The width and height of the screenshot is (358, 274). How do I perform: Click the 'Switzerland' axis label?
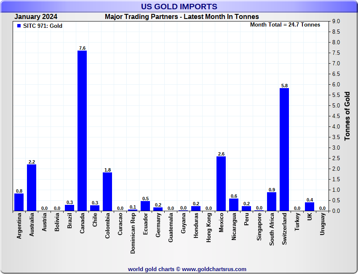[x=284, y=229]
